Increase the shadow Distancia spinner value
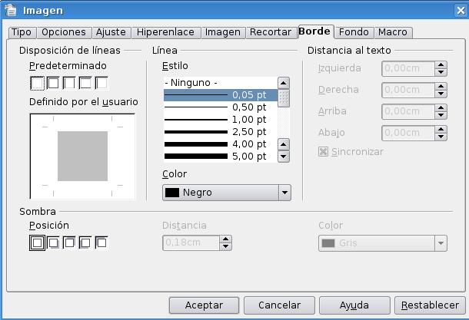This screenshot has height=320, width=469. [225, 239]
